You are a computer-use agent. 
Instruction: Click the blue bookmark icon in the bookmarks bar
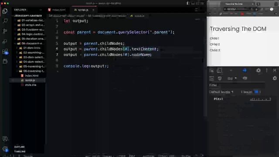coord(255,14)
